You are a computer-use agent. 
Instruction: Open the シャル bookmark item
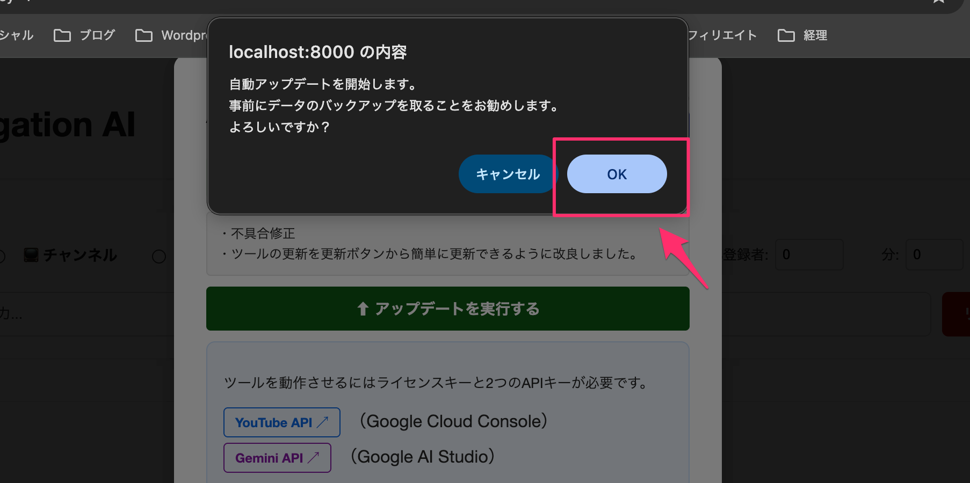[x=17, y=35]
